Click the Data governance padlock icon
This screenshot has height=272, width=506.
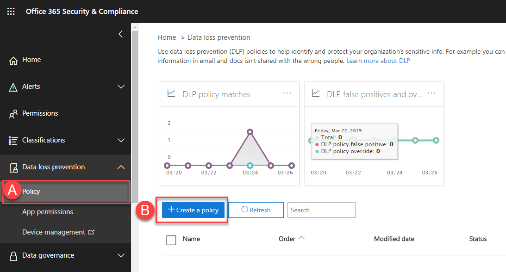point(13,256)
